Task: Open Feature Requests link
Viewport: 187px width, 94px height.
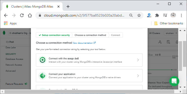Action: (x=14, y=84)
